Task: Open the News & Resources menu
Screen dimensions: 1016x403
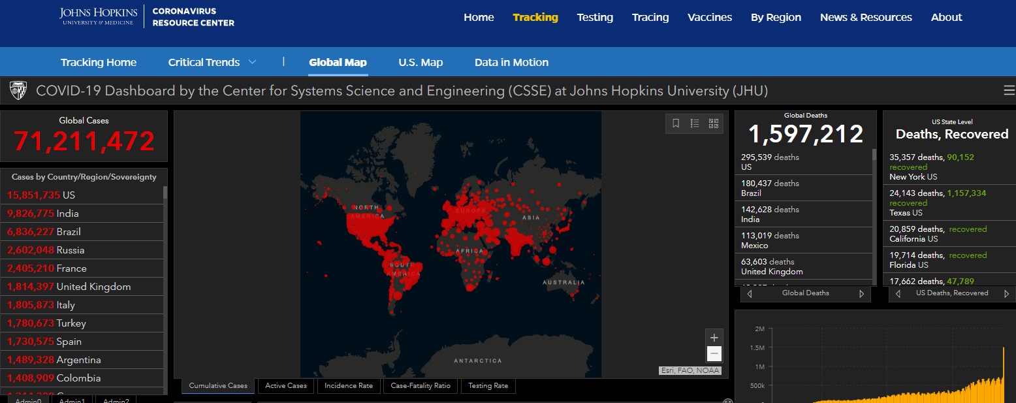Action: point(866,18)
